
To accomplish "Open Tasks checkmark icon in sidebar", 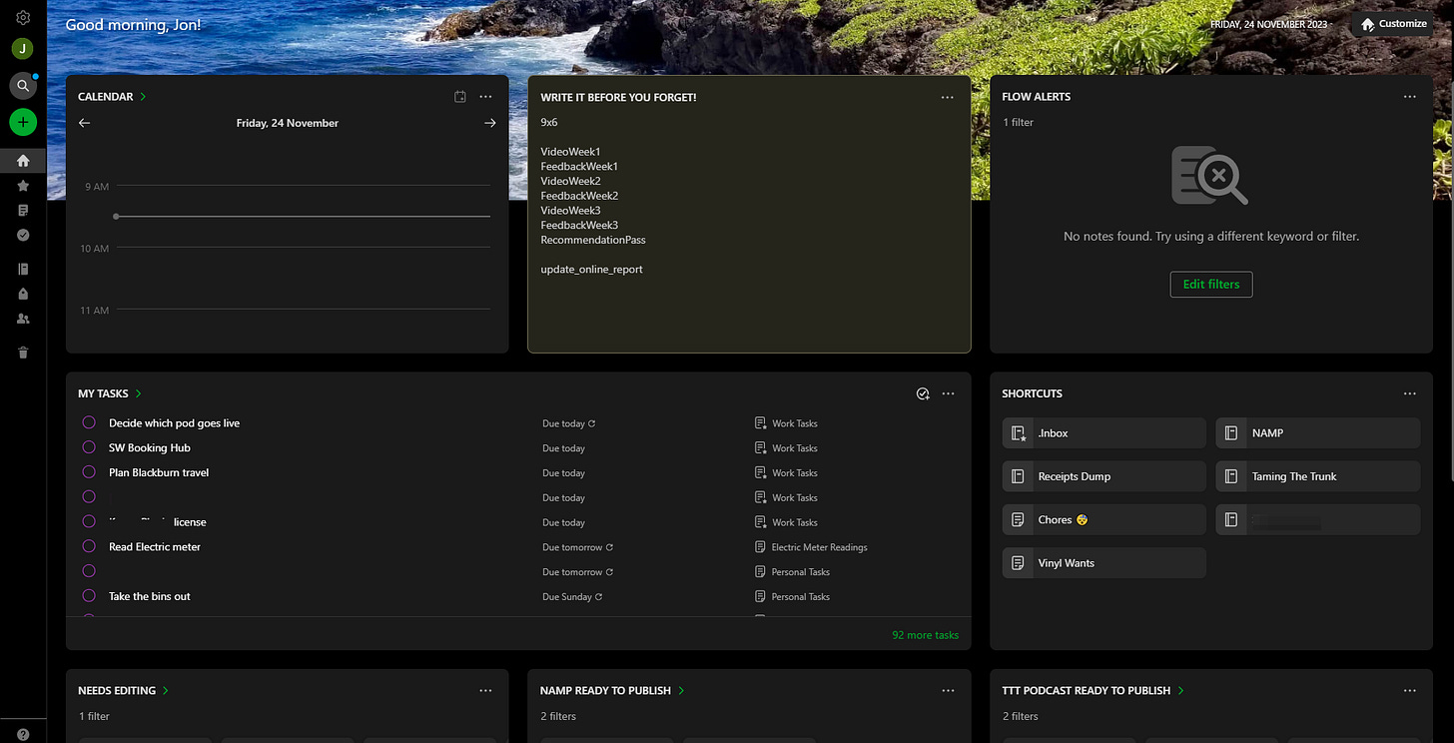I will (x=23, y=235).
